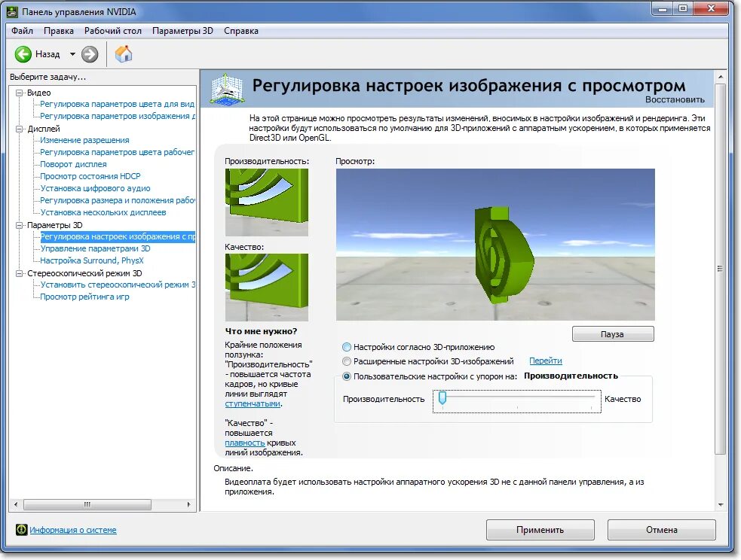The height and width of the screenshot is (560, 741).
Task: Click the main pane vertical scrollbar thumb
Action: click(x=720, y=269)
